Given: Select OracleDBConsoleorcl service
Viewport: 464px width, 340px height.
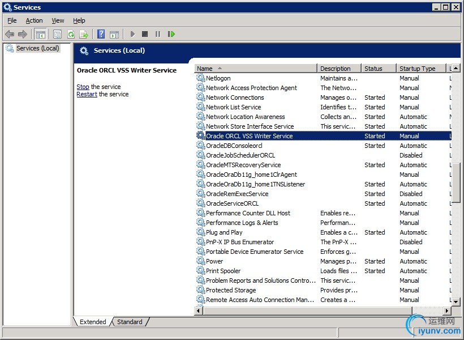Looking at the screenshot, I should [323, 146].
